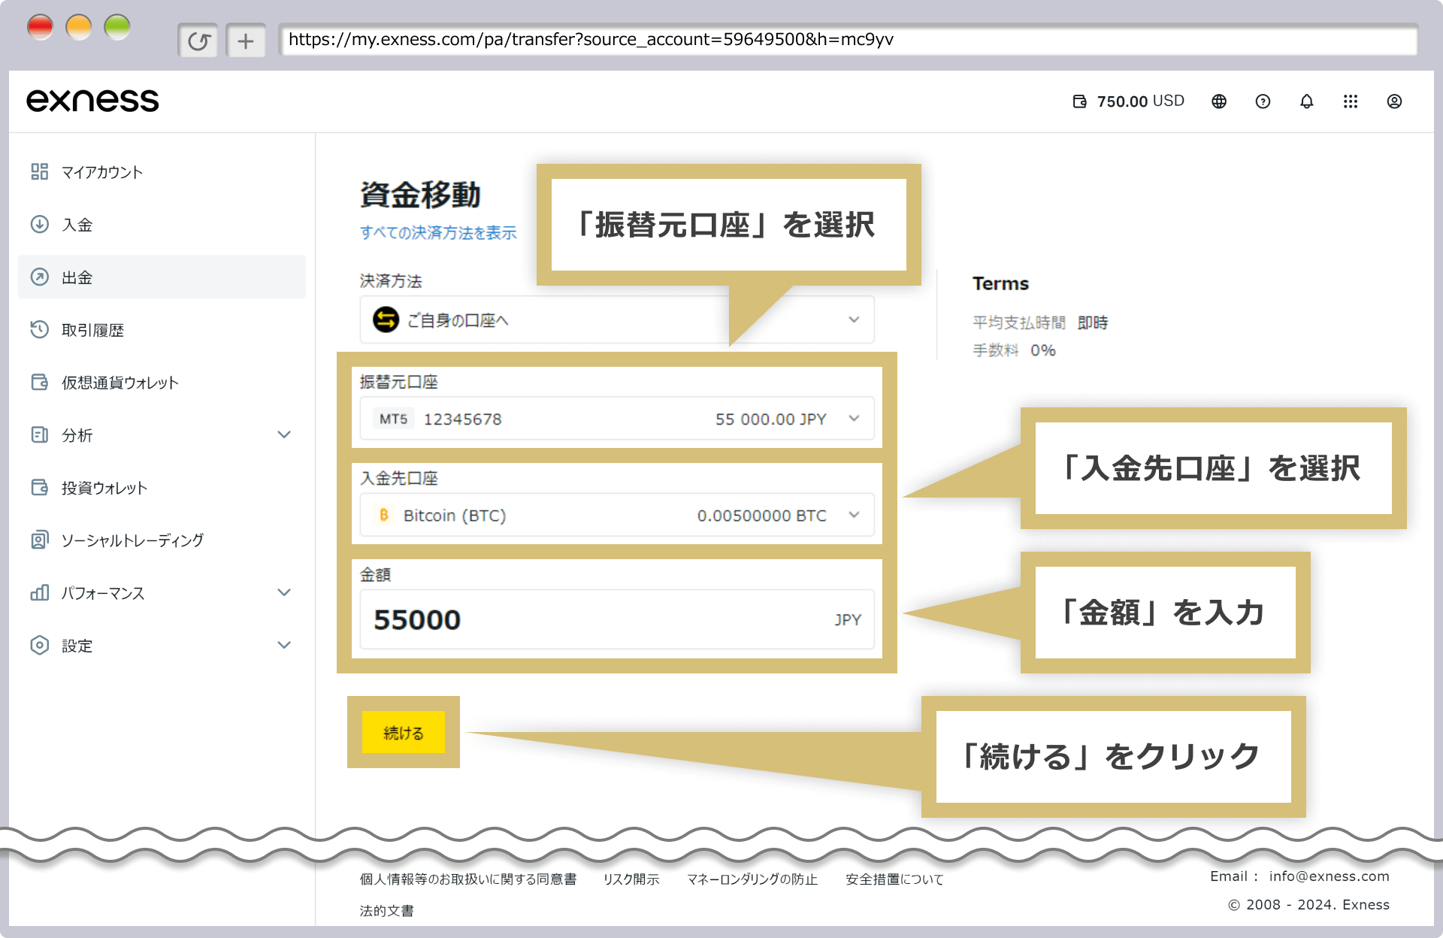Viewport: 1443px width, 938px height.
Task: Click the 分析 analysis icon
Action: pos(40,434)
